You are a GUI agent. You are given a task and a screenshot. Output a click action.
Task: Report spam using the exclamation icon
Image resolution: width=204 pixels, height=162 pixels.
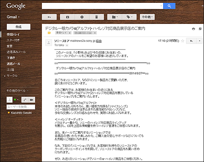(x=82, y=17)
